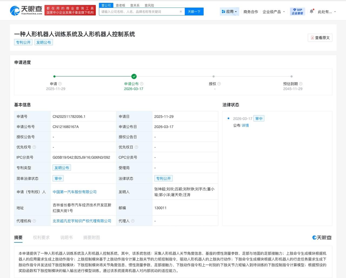The height and width of the screenshot is (278, 346).
Task: Click the 查看原文 document icon
Action: [x=312, y=38]
